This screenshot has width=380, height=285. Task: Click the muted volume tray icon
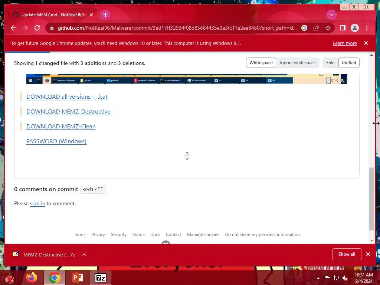coord(345,278)
